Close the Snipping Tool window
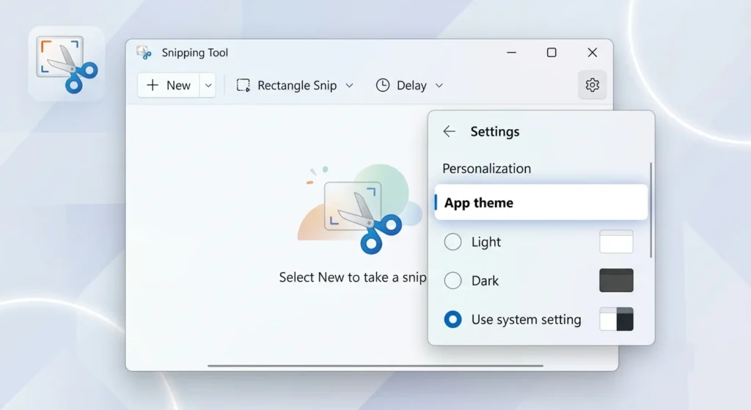The image size is (751, 410). point(593,53)
